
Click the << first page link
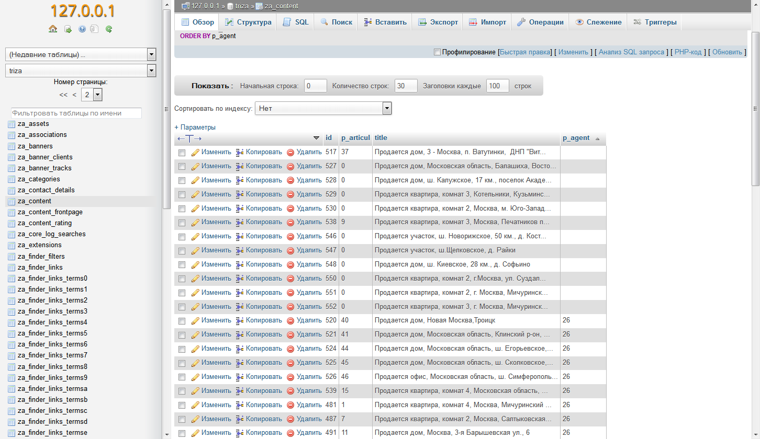click(63, 95)
